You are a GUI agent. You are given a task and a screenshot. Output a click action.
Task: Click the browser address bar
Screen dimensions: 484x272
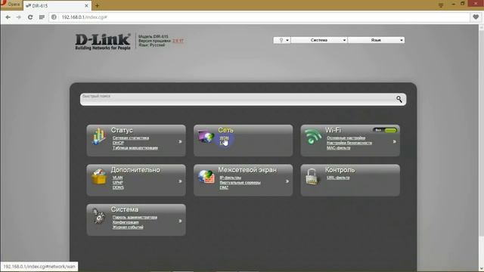pyautogui.click(x=259, y=17)
